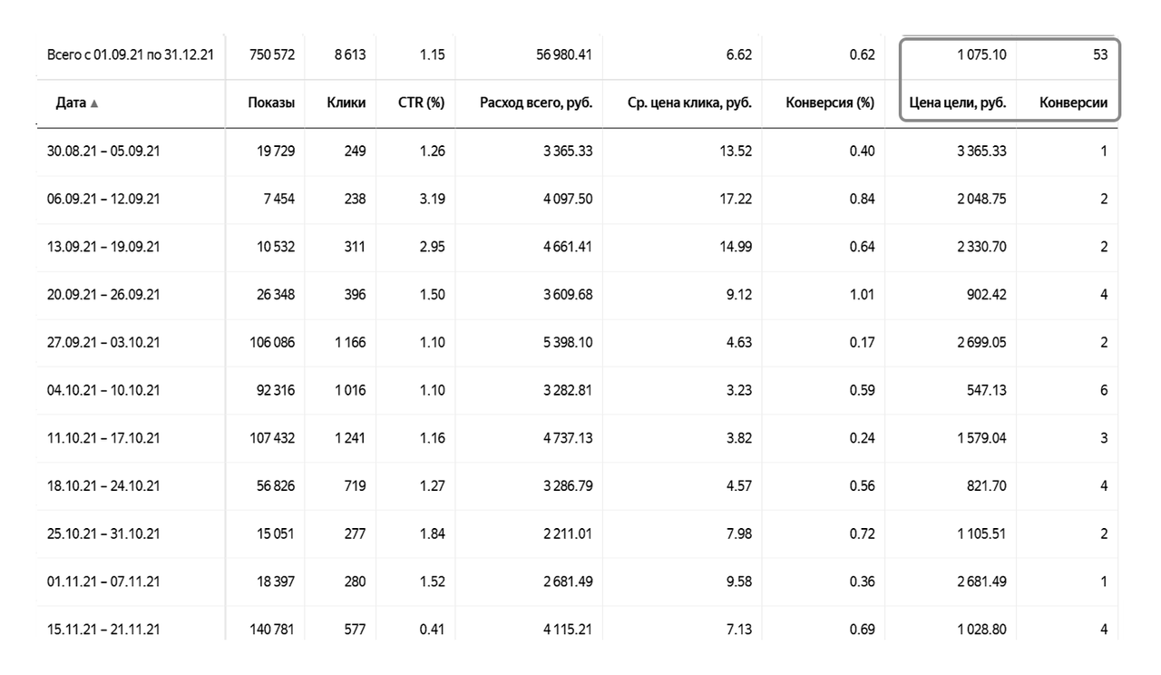This screenshot has height=675, width=1161.
Task: Select the 06.09.21 – 12.09.21 row
Action: (103, 200)
